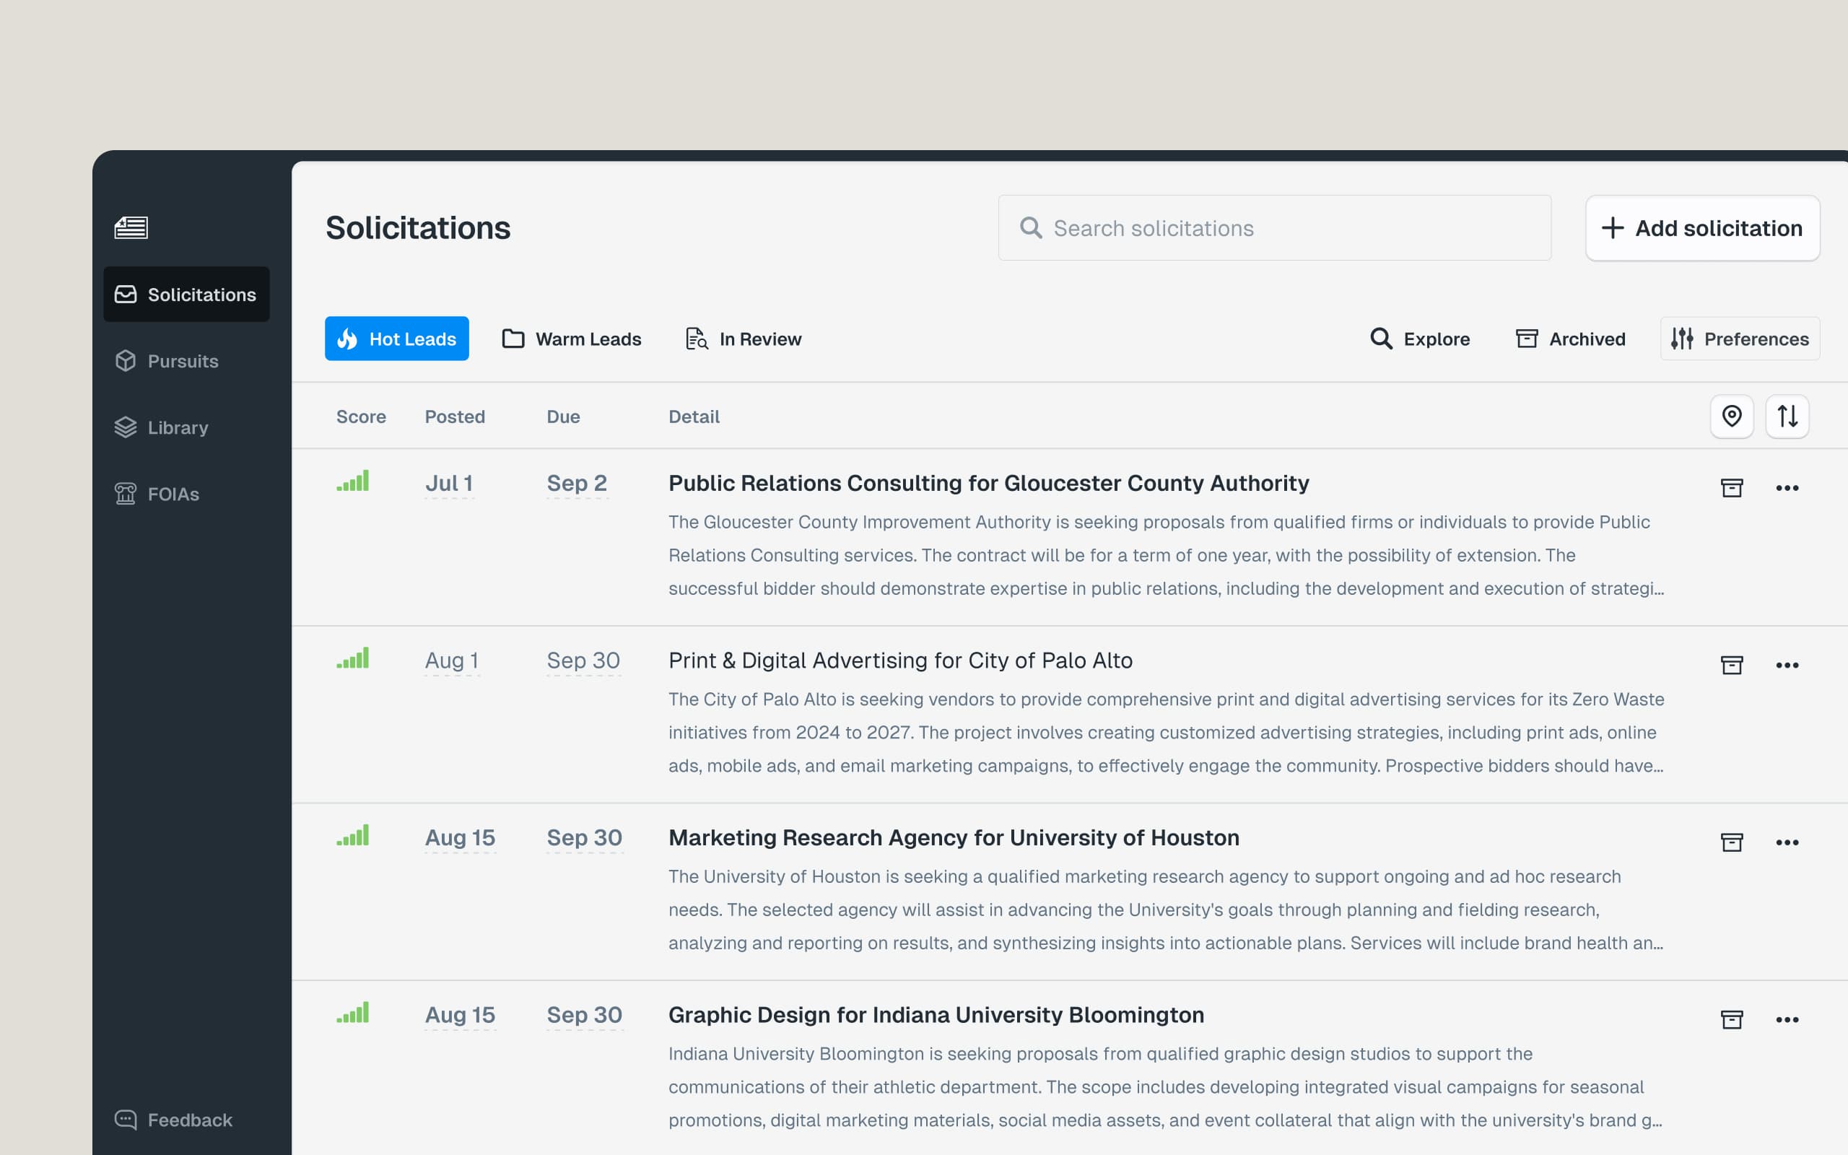Screen dimensions: 1848x1155
Task: Open the Library section
Action: [162, 427]
